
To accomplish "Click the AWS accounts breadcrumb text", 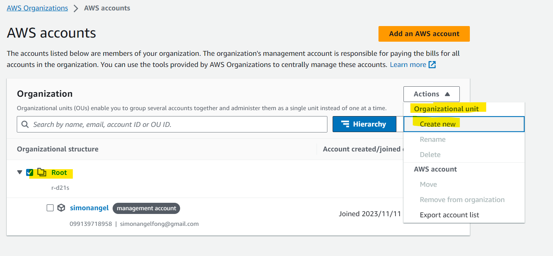I will point(107,8).
